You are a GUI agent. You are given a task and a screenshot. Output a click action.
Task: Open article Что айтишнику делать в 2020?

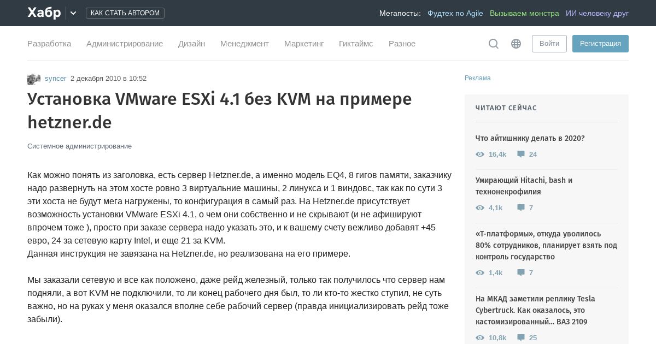coord(530,139)
